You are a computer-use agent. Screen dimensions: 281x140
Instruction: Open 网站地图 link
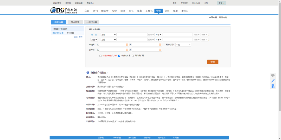pos(79,3)
